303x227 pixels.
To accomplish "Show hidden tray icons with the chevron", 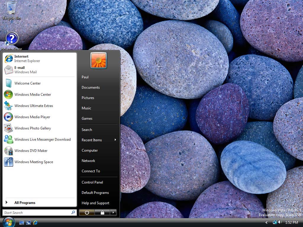I will [x=266, y=223].
